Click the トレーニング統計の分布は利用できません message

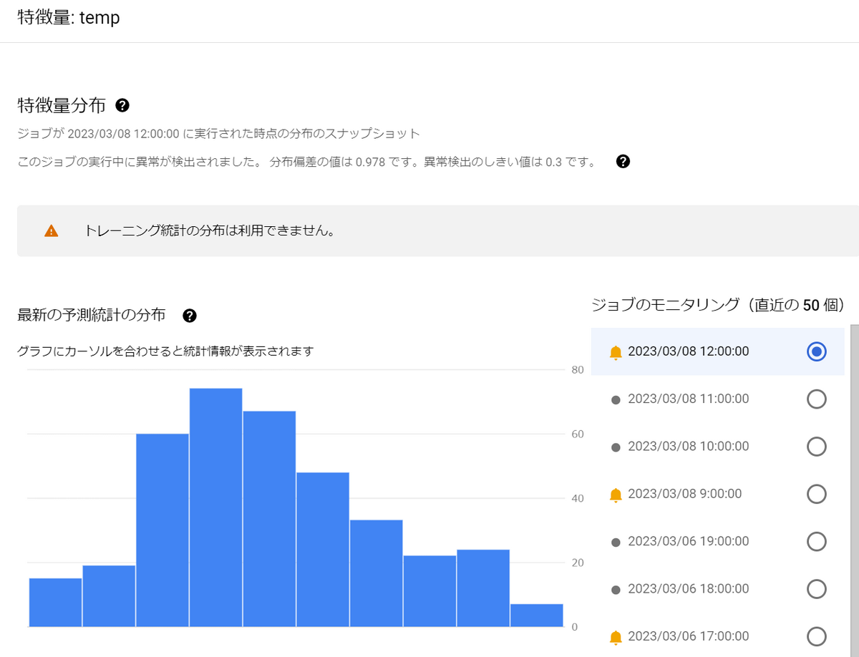(x=210, y=231)
